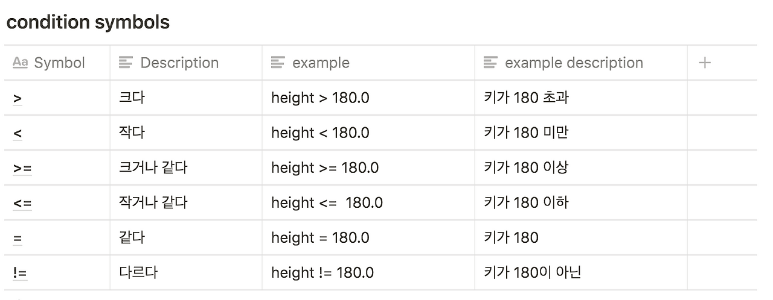Click the text icon beside example header
Viewport: 773px width, 300px height.
click(x=278, y=63)
